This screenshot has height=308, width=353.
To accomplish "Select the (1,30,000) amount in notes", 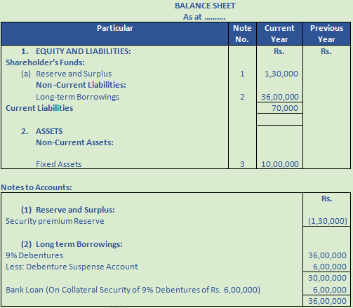I will (x=328, y=221).
